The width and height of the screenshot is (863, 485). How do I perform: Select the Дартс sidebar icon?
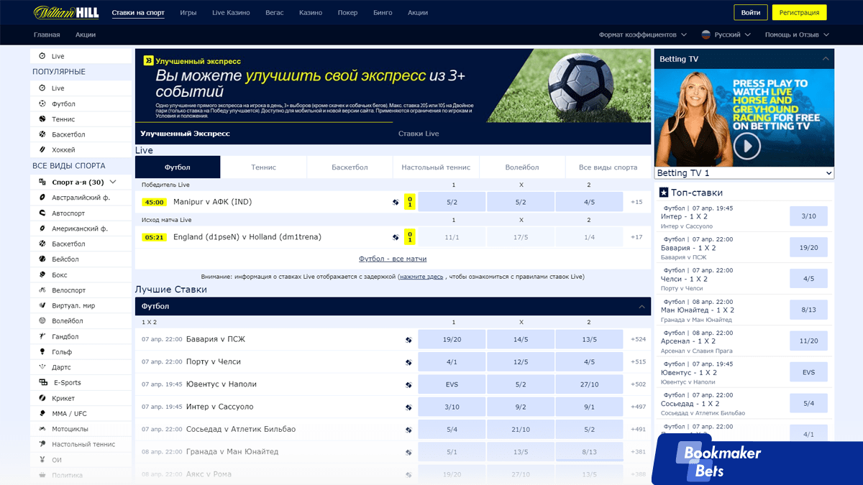[42, 367]
